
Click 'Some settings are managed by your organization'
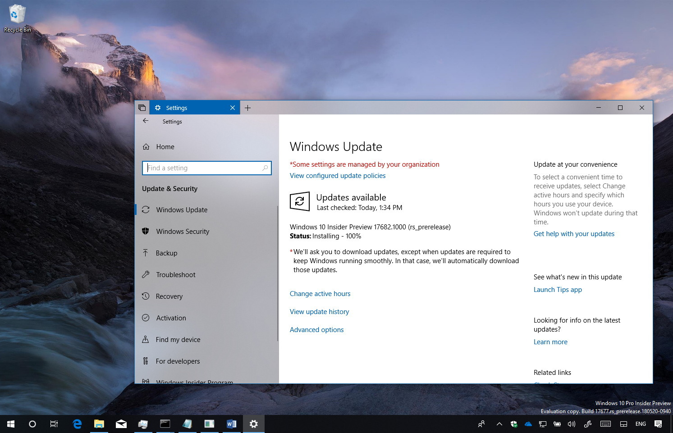click(366, 164)
